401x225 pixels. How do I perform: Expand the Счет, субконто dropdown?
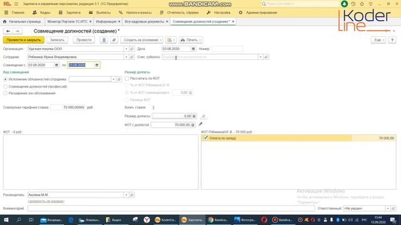point(261,57)
